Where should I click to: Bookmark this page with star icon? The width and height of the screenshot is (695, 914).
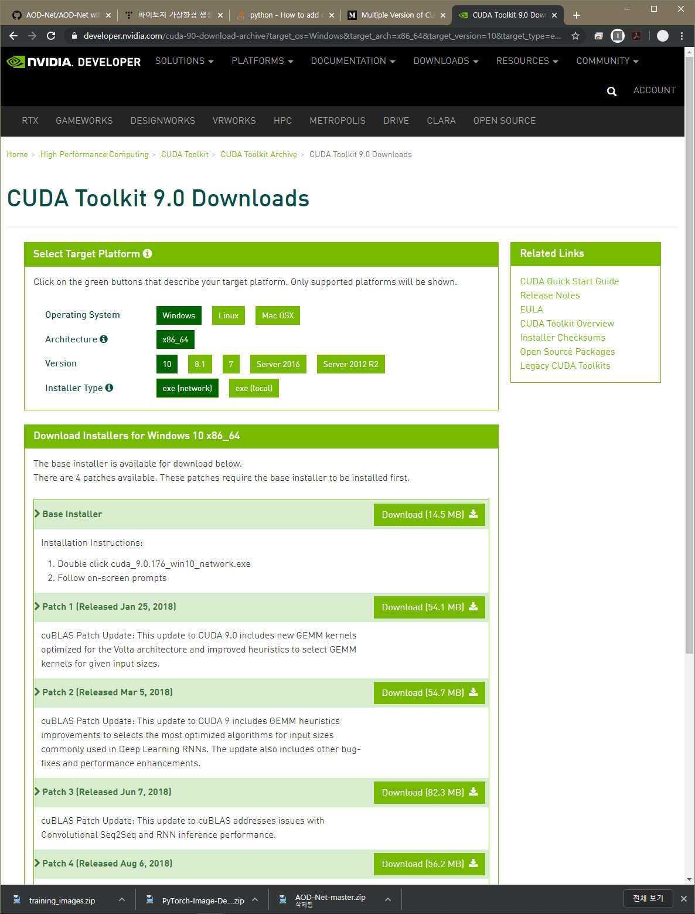(x=575, y=36)
